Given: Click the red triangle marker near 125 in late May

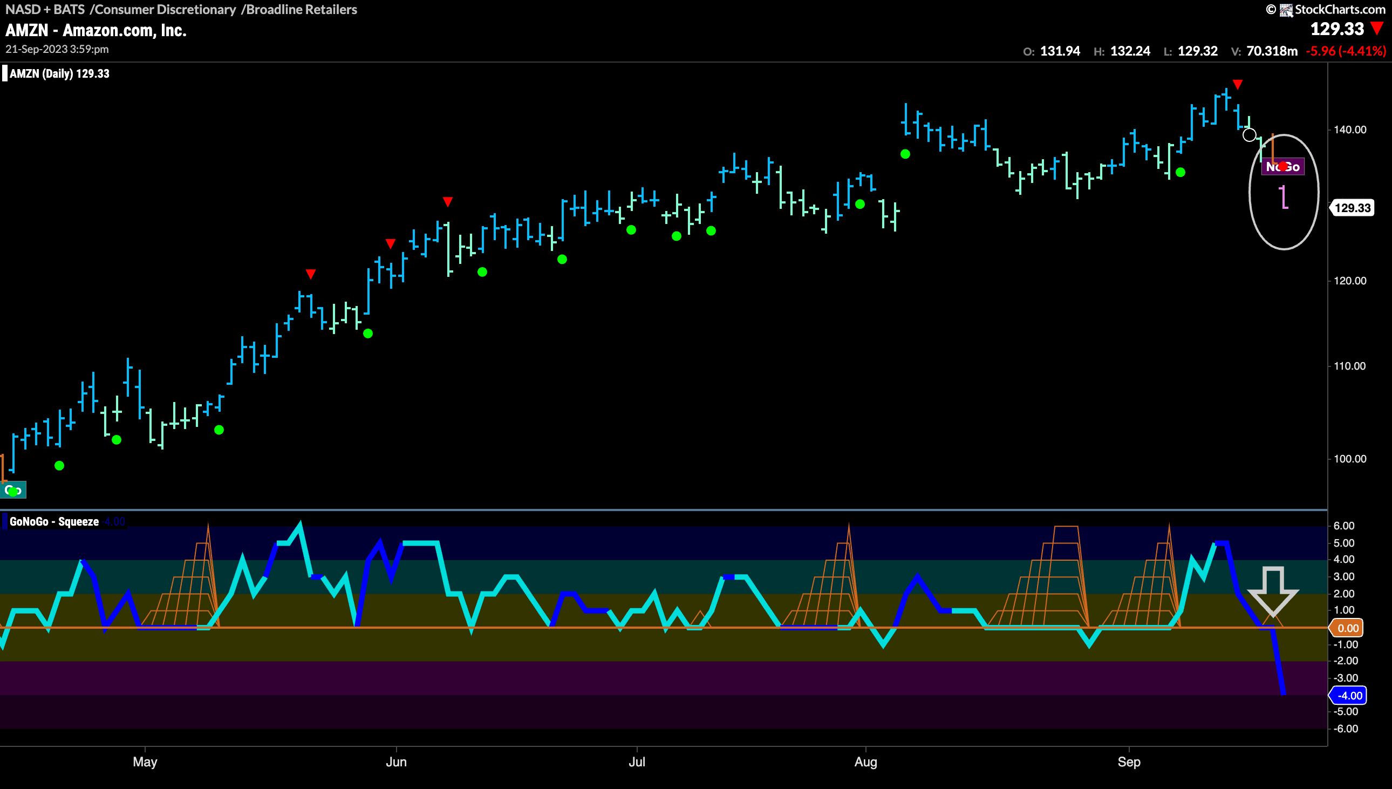Looking at the screenshot, I should [x=391, y=244].
